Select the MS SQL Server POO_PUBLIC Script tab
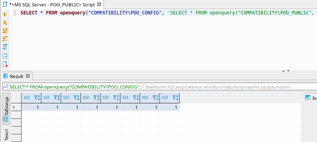317x142 pixels. (52, 4)
